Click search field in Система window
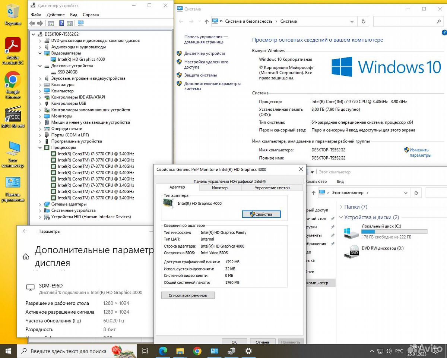447x358 pixels. tap(409, 22)
